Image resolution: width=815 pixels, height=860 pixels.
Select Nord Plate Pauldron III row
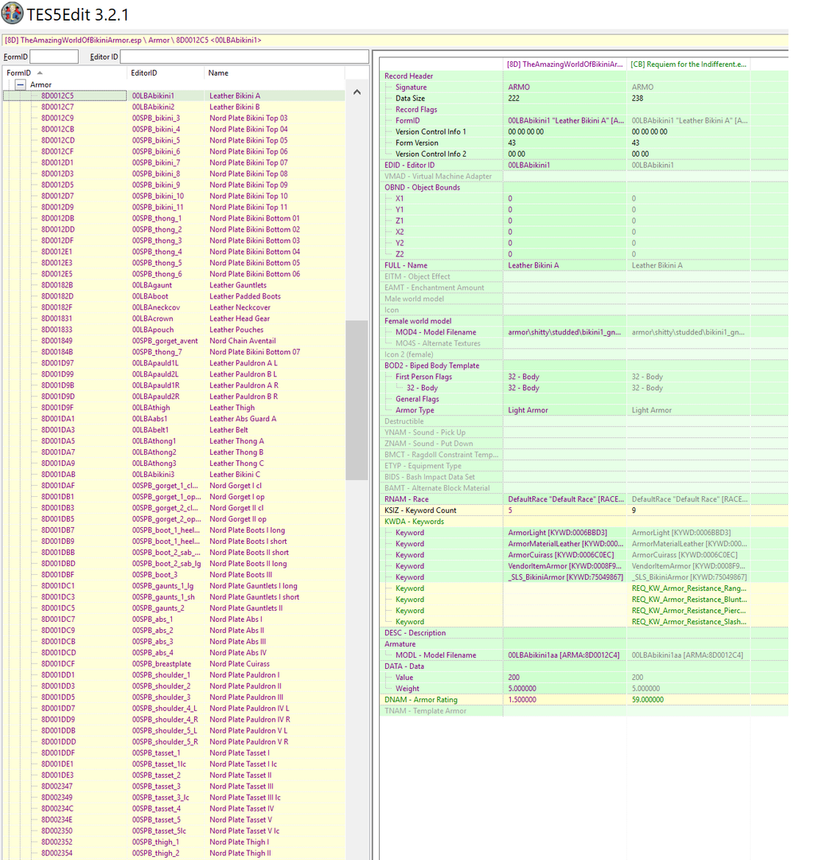[x=174, y=697]
